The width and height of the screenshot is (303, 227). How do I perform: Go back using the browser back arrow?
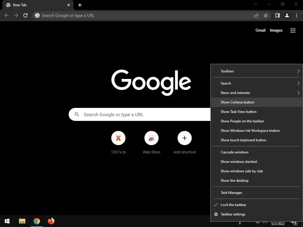pos(7,15)
